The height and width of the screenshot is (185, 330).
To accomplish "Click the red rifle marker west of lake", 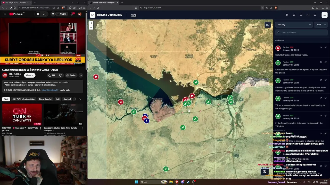I will [x=121, y=102].
